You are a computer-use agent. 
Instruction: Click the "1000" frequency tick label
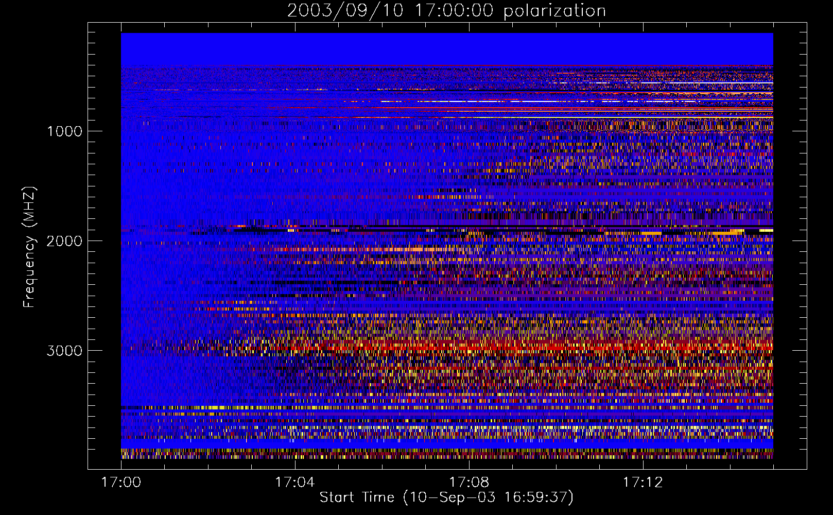point(64,131)
